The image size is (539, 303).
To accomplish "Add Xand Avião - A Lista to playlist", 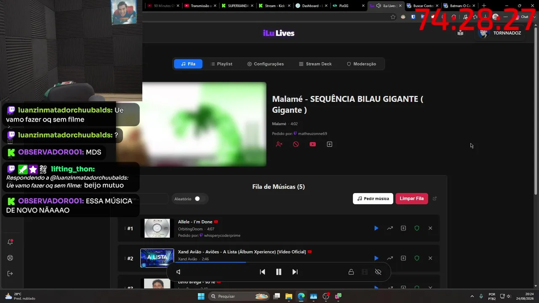I will point(403,258).
